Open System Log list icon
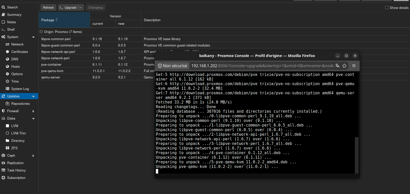This screenshot has height=194, width=410. 7,89
